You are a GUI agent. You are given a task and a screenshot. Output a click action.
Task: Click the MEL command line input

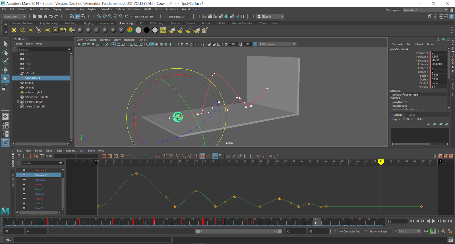[x=92, y=240]
